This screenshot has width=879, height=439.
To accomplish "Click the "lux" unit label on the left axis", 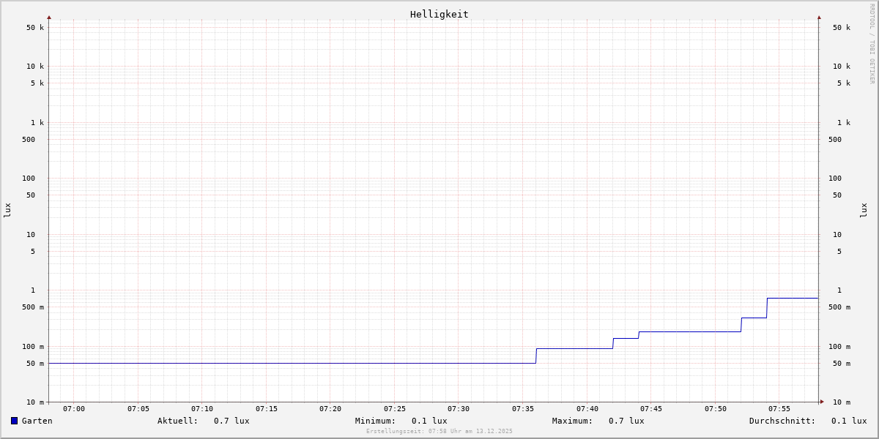I will coord(7,211).
